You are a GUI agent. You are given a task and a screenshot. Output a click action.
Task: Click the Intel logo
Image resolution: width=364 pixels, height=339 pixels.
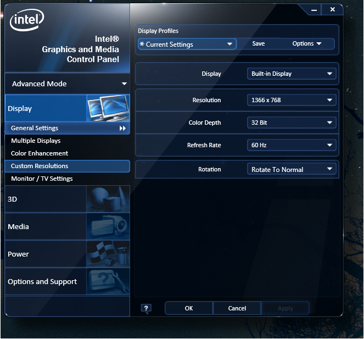[27, 20]
